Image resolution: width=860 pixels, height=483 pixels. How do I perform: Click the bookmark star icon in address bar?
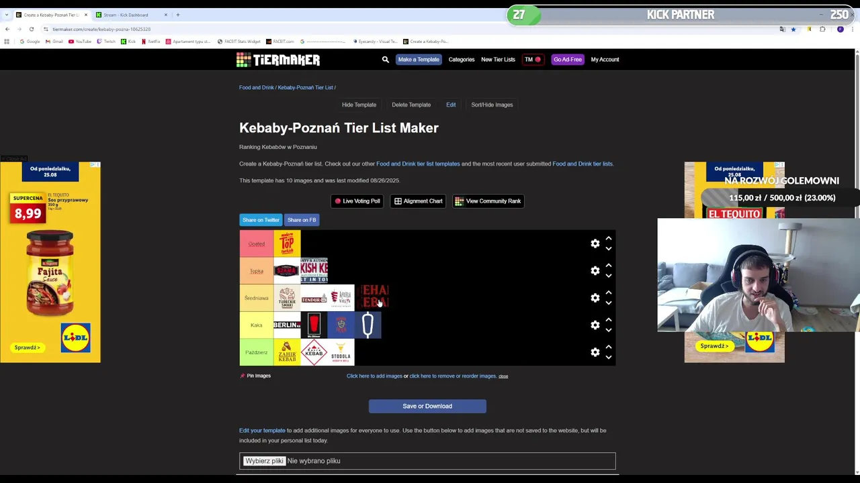click(793, 30)
